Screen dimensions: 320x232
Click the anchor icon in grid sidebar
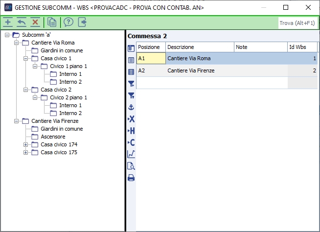pyautogui.click(x=131, y=107)
